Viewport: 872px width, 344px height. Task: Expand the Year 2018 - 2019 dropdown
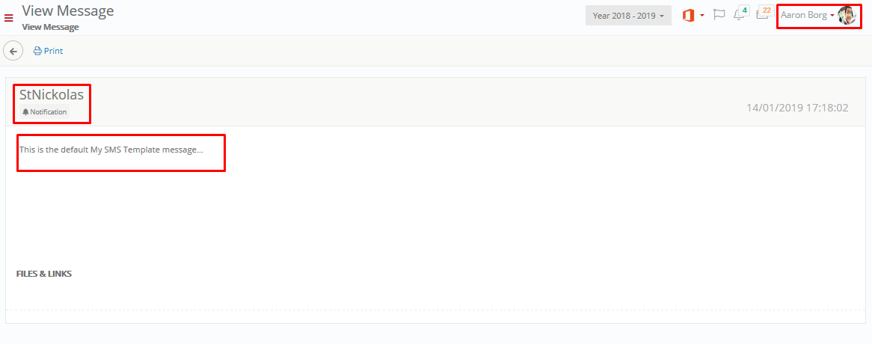point(628,16)
